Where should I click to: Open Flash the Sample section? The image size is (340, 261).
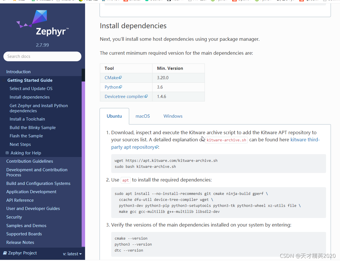click(26, 136)
